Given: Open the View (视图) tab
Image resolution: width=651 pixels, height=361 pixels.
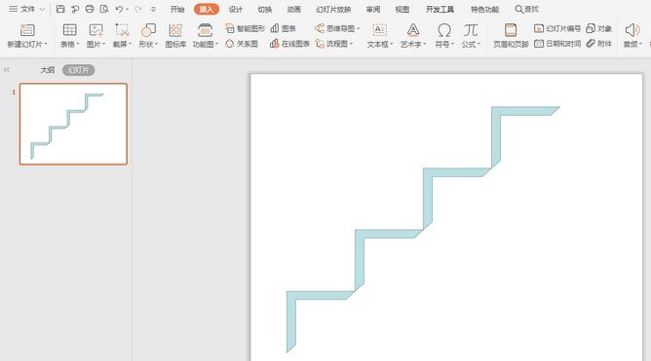Looking at the screenshot, I should (402, 9).
